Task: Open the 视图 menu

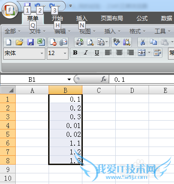Action: (x=87, y=31)
